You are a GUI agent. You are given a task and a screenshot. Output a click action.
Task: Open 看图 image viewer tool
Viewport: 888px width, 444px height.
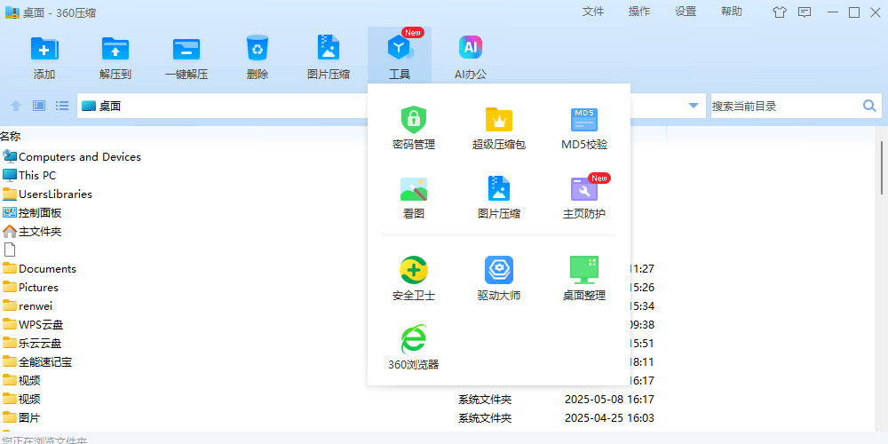coord(413,197)
